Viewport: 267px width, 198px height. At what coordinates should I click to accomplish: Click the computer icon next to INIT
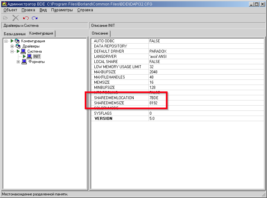pos(29,57)
